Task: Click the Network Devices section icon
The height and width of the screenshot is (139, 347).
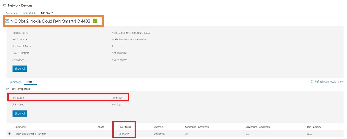Action: [x=4, y=5]
